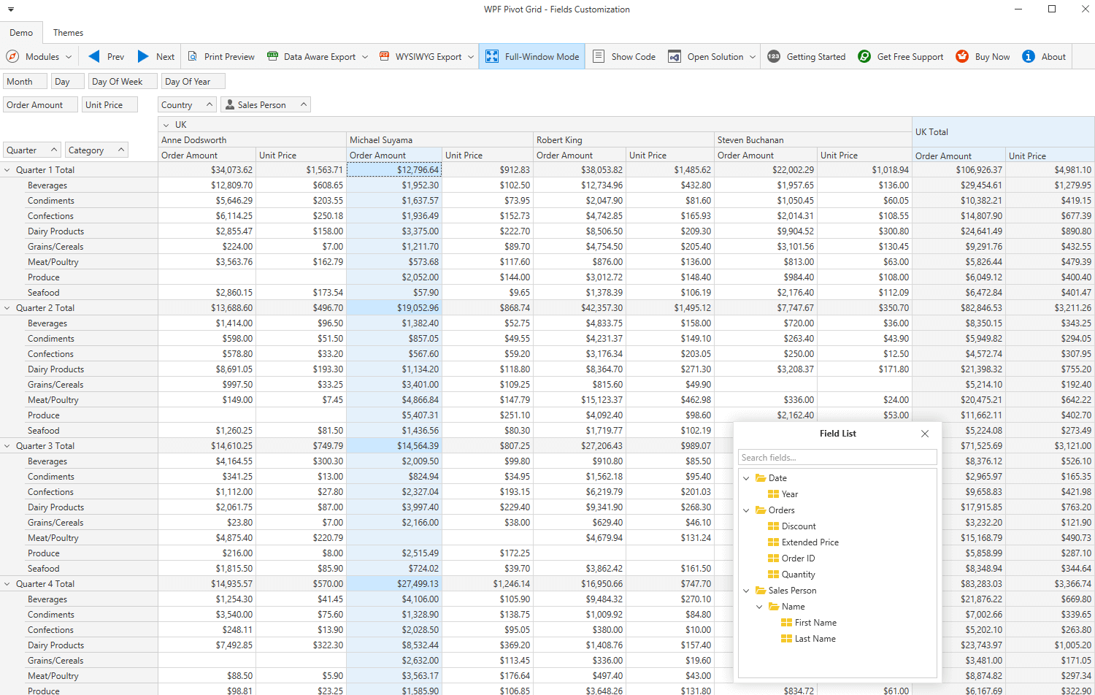Click the Buy Now button
This screenshot has width=1095, height=695.
click(x=983, y=57)
